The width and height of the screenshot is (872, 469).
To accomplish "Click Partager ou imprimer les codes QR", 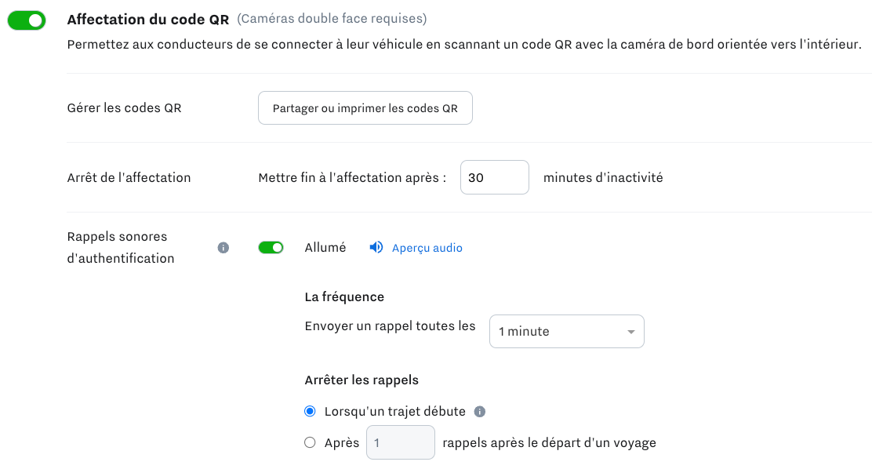I will tap(365, 108).
